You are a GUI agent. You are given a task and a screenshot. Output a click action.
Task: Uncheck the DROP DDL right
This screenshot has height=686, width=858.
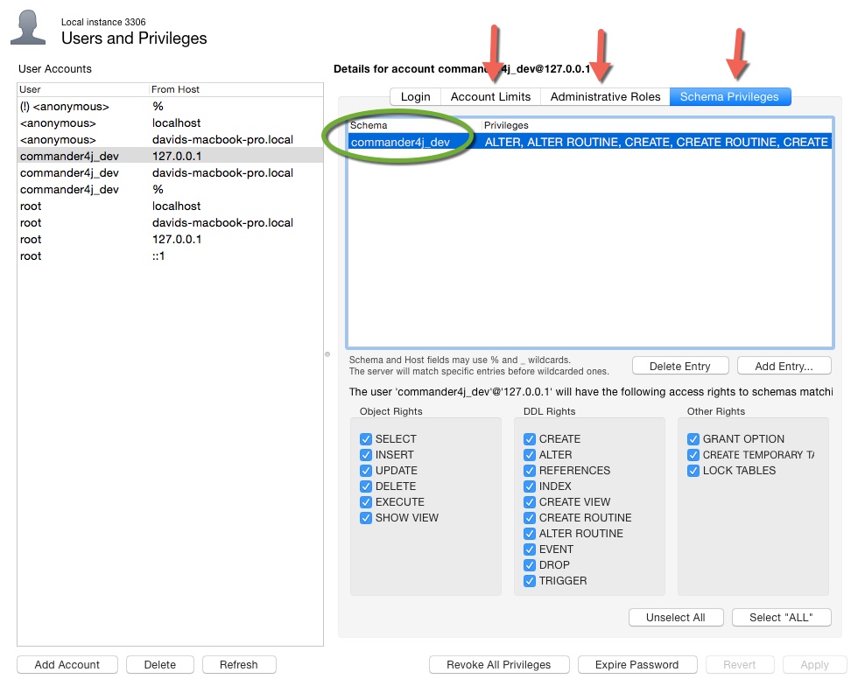coord(531,565)
